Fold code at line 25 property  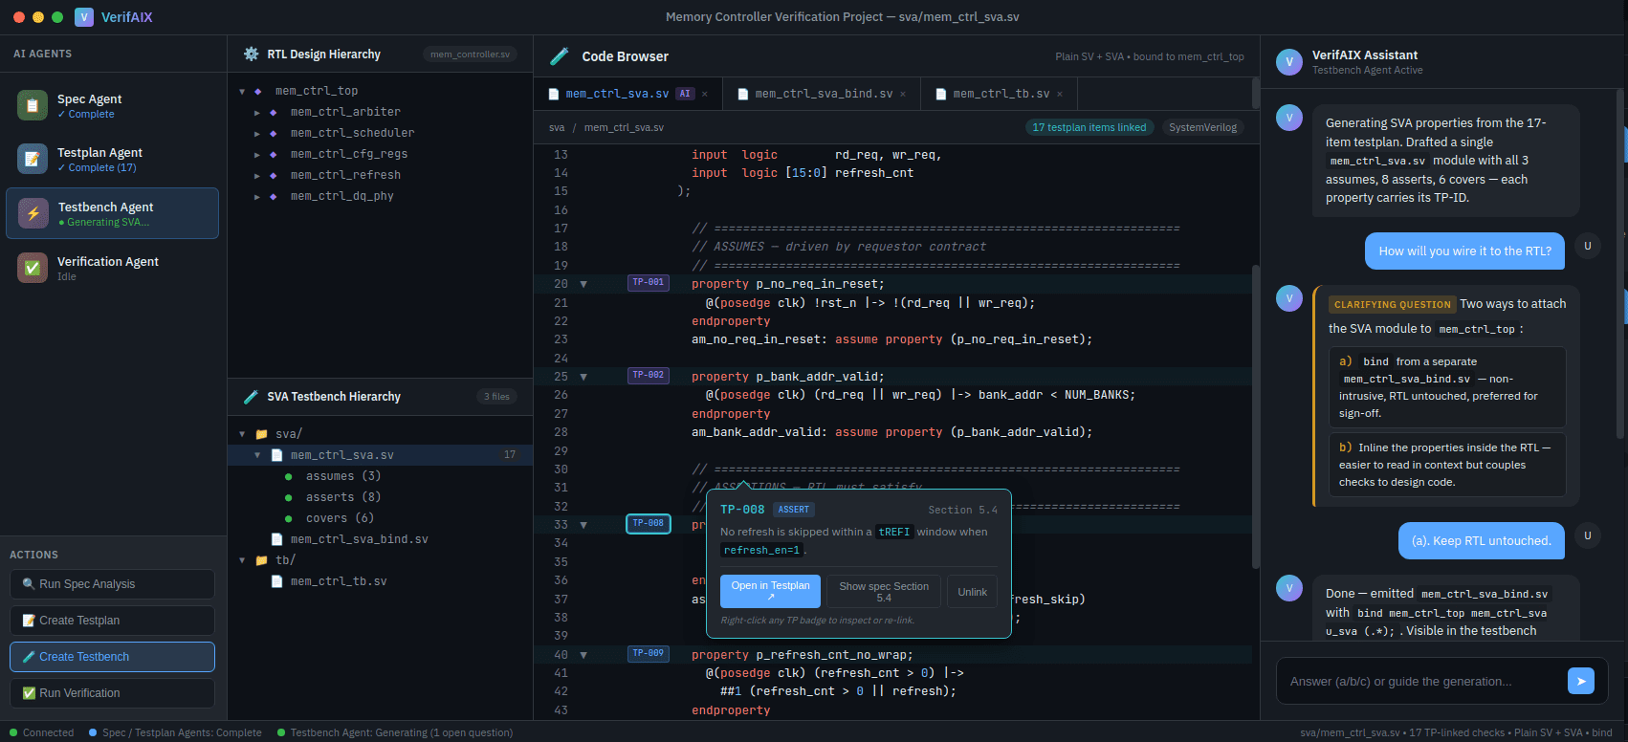(583, 377)
